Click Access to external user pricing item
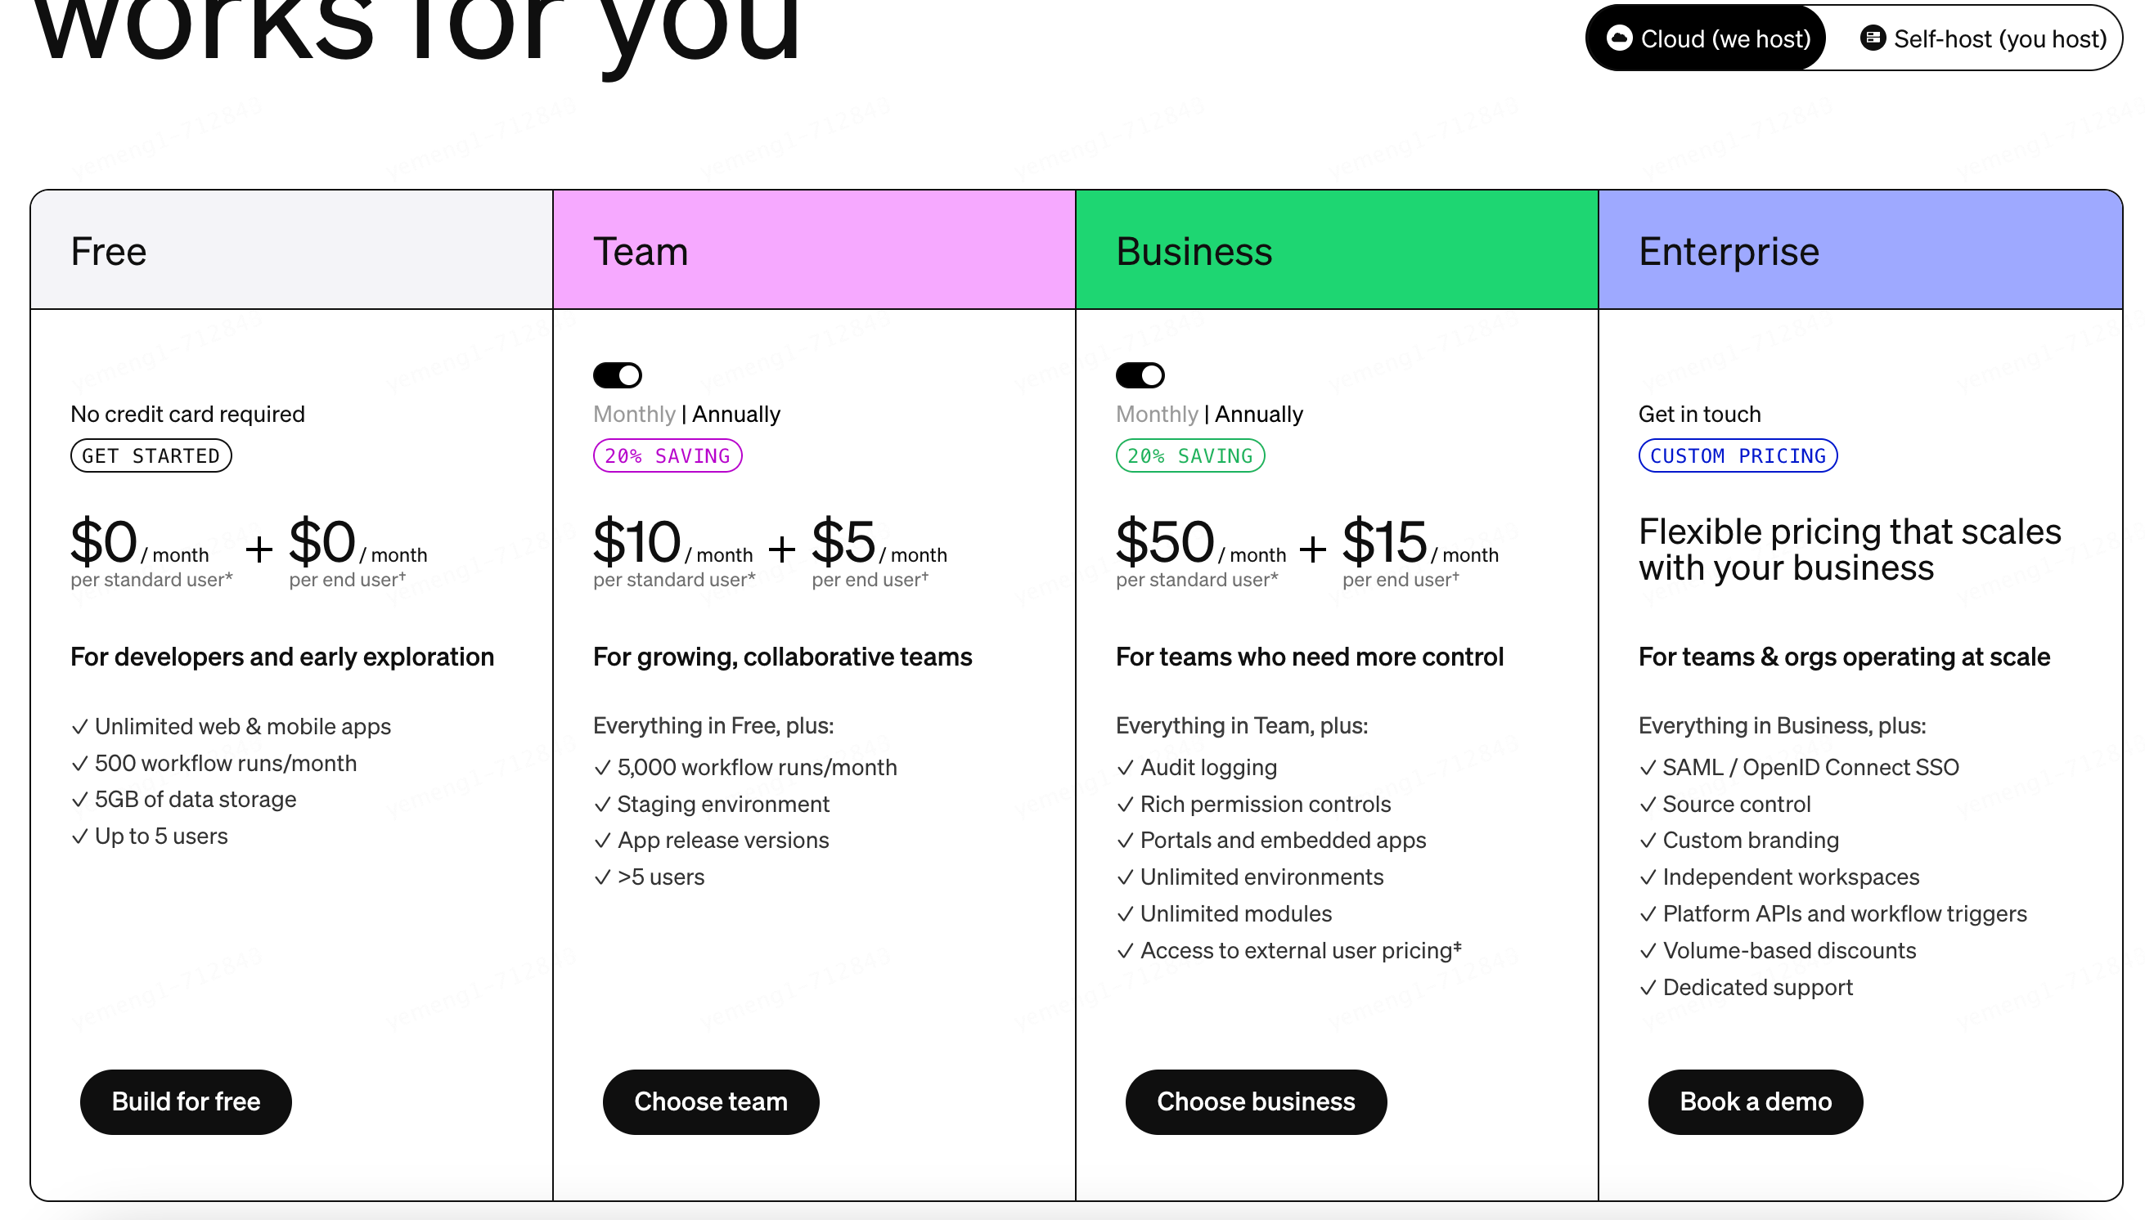Image resolution: width=2145 pixels, height=1220 pixels. point(1288,950)
